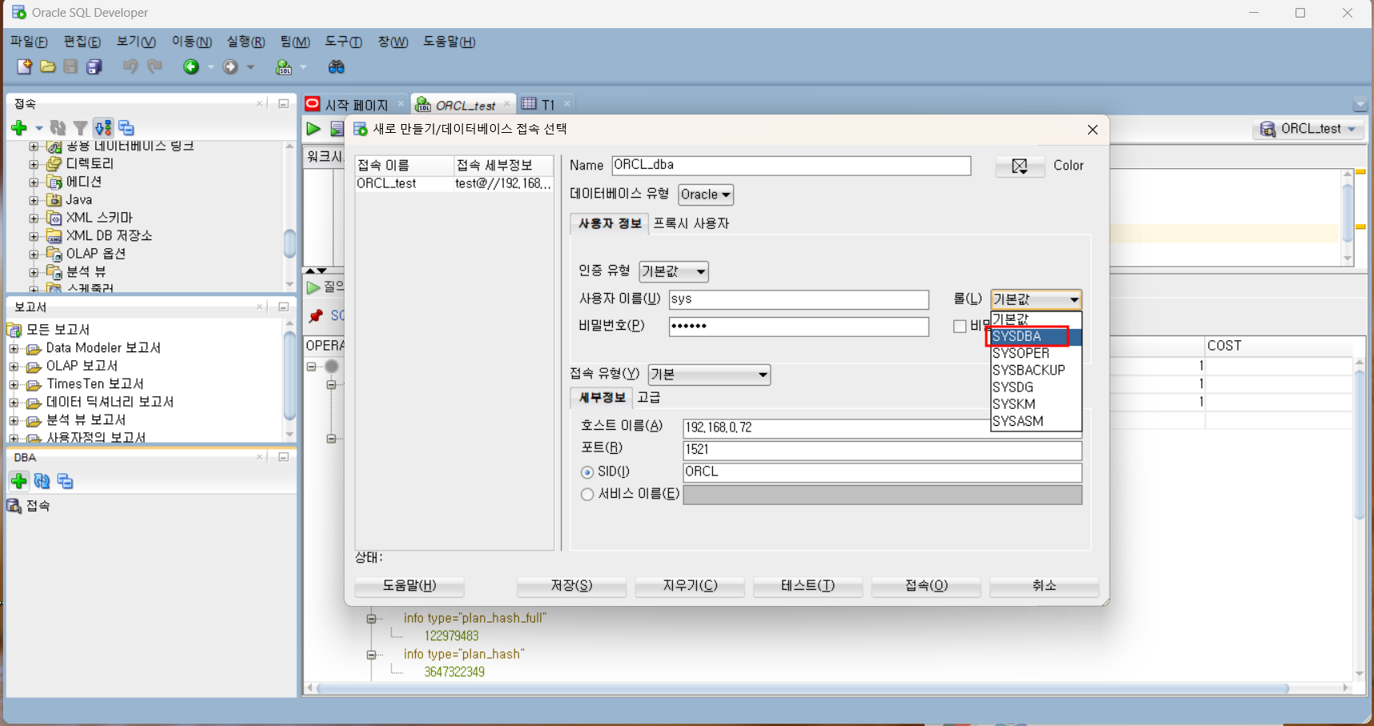
Task: Select the ORCL_test row in connection list
Action: [x=454, y=184]
